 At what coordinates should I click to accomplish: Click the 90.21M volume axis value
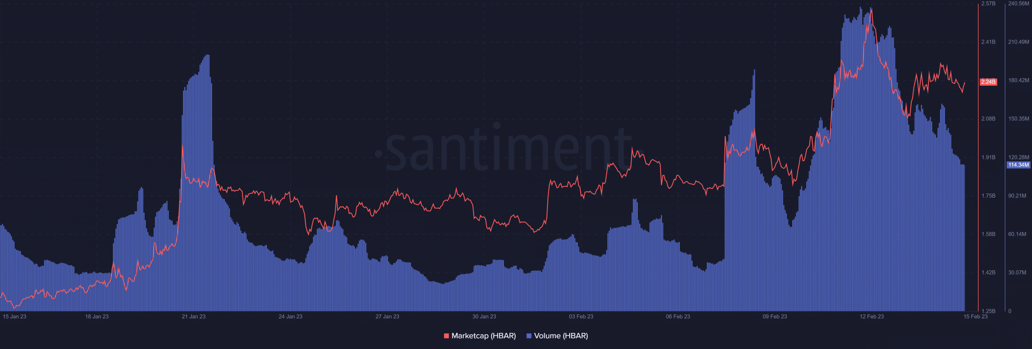tap(1017, 196)
